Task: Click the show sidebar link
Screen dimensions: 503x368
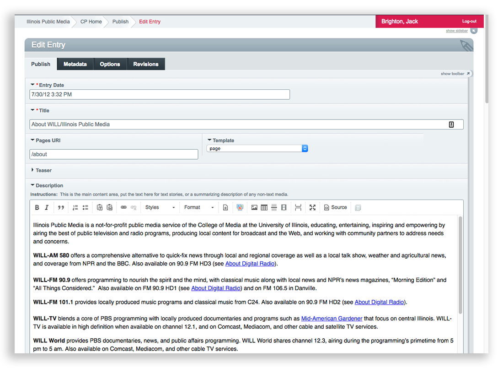Action: (457, 31)
